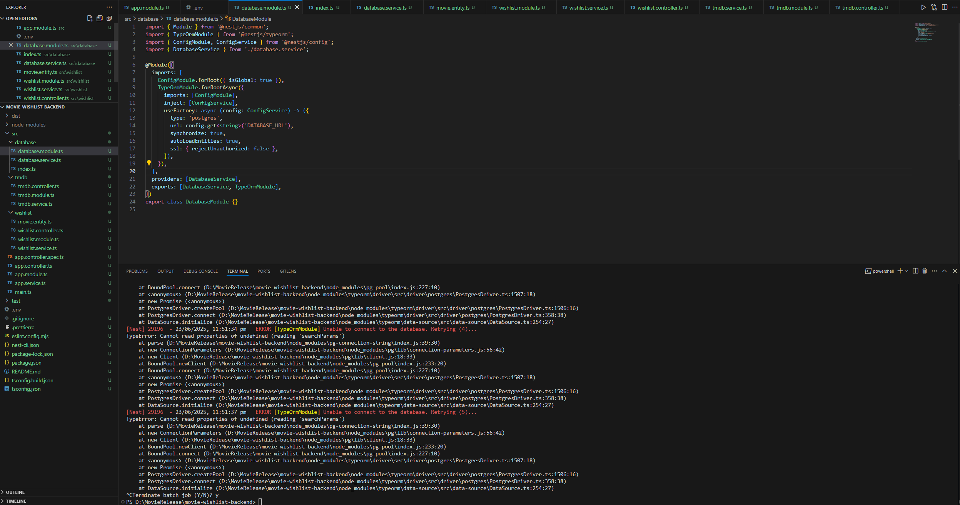Kill the terminal with the trash icon
The image size is (960, 505).
point(925,271)
